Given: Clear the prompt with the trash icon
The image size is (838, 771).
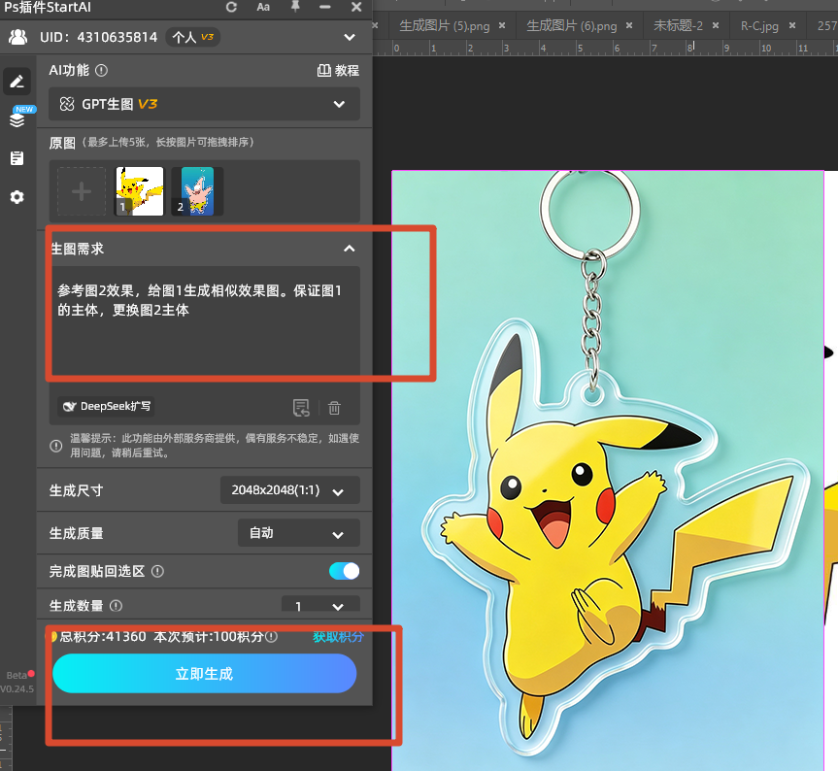Looking at the screenshot, I should coord(335,408).
